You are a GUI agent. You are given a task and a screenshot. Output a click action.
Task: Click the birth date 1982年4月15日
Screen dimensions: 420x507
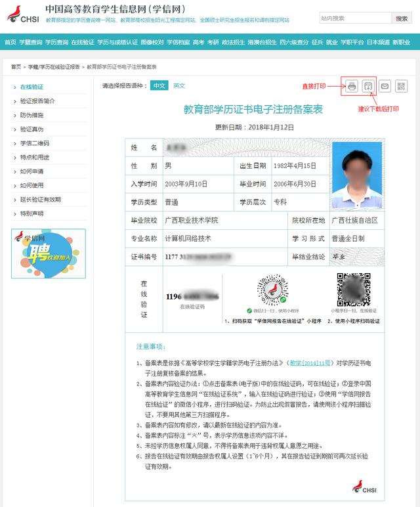pos(295,166)
